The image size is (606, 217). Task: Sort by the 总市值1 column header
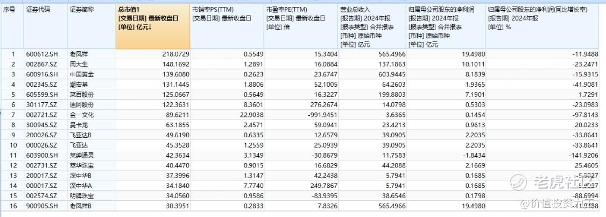tap(153, 27)
